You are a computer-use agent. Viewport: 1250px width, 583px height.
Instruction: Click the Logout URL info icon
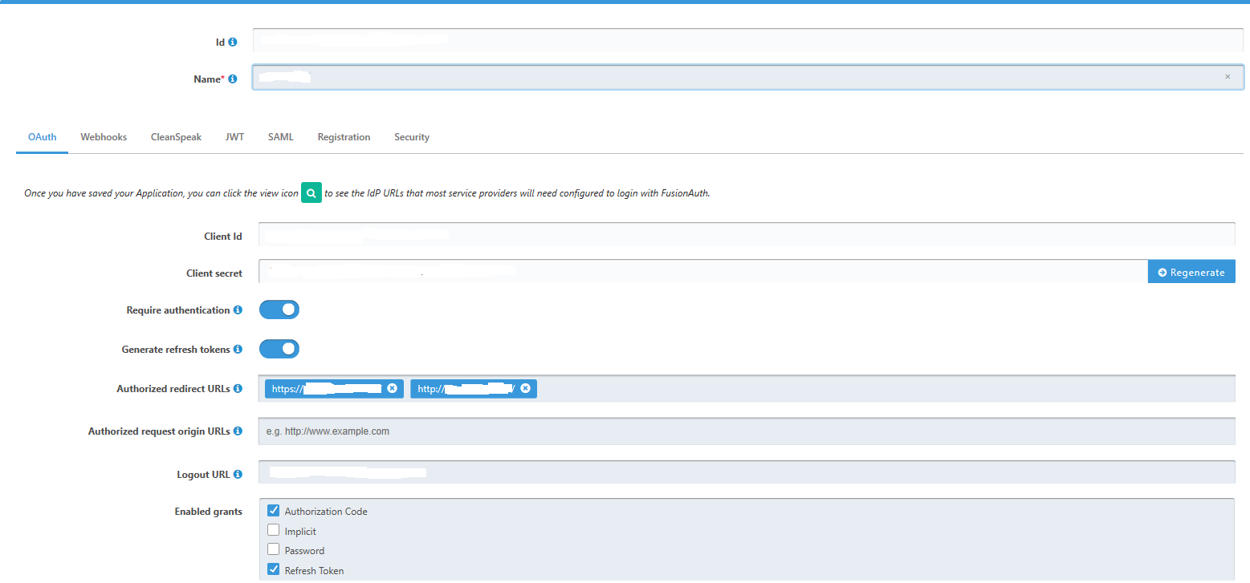click(x=238, y=473)
